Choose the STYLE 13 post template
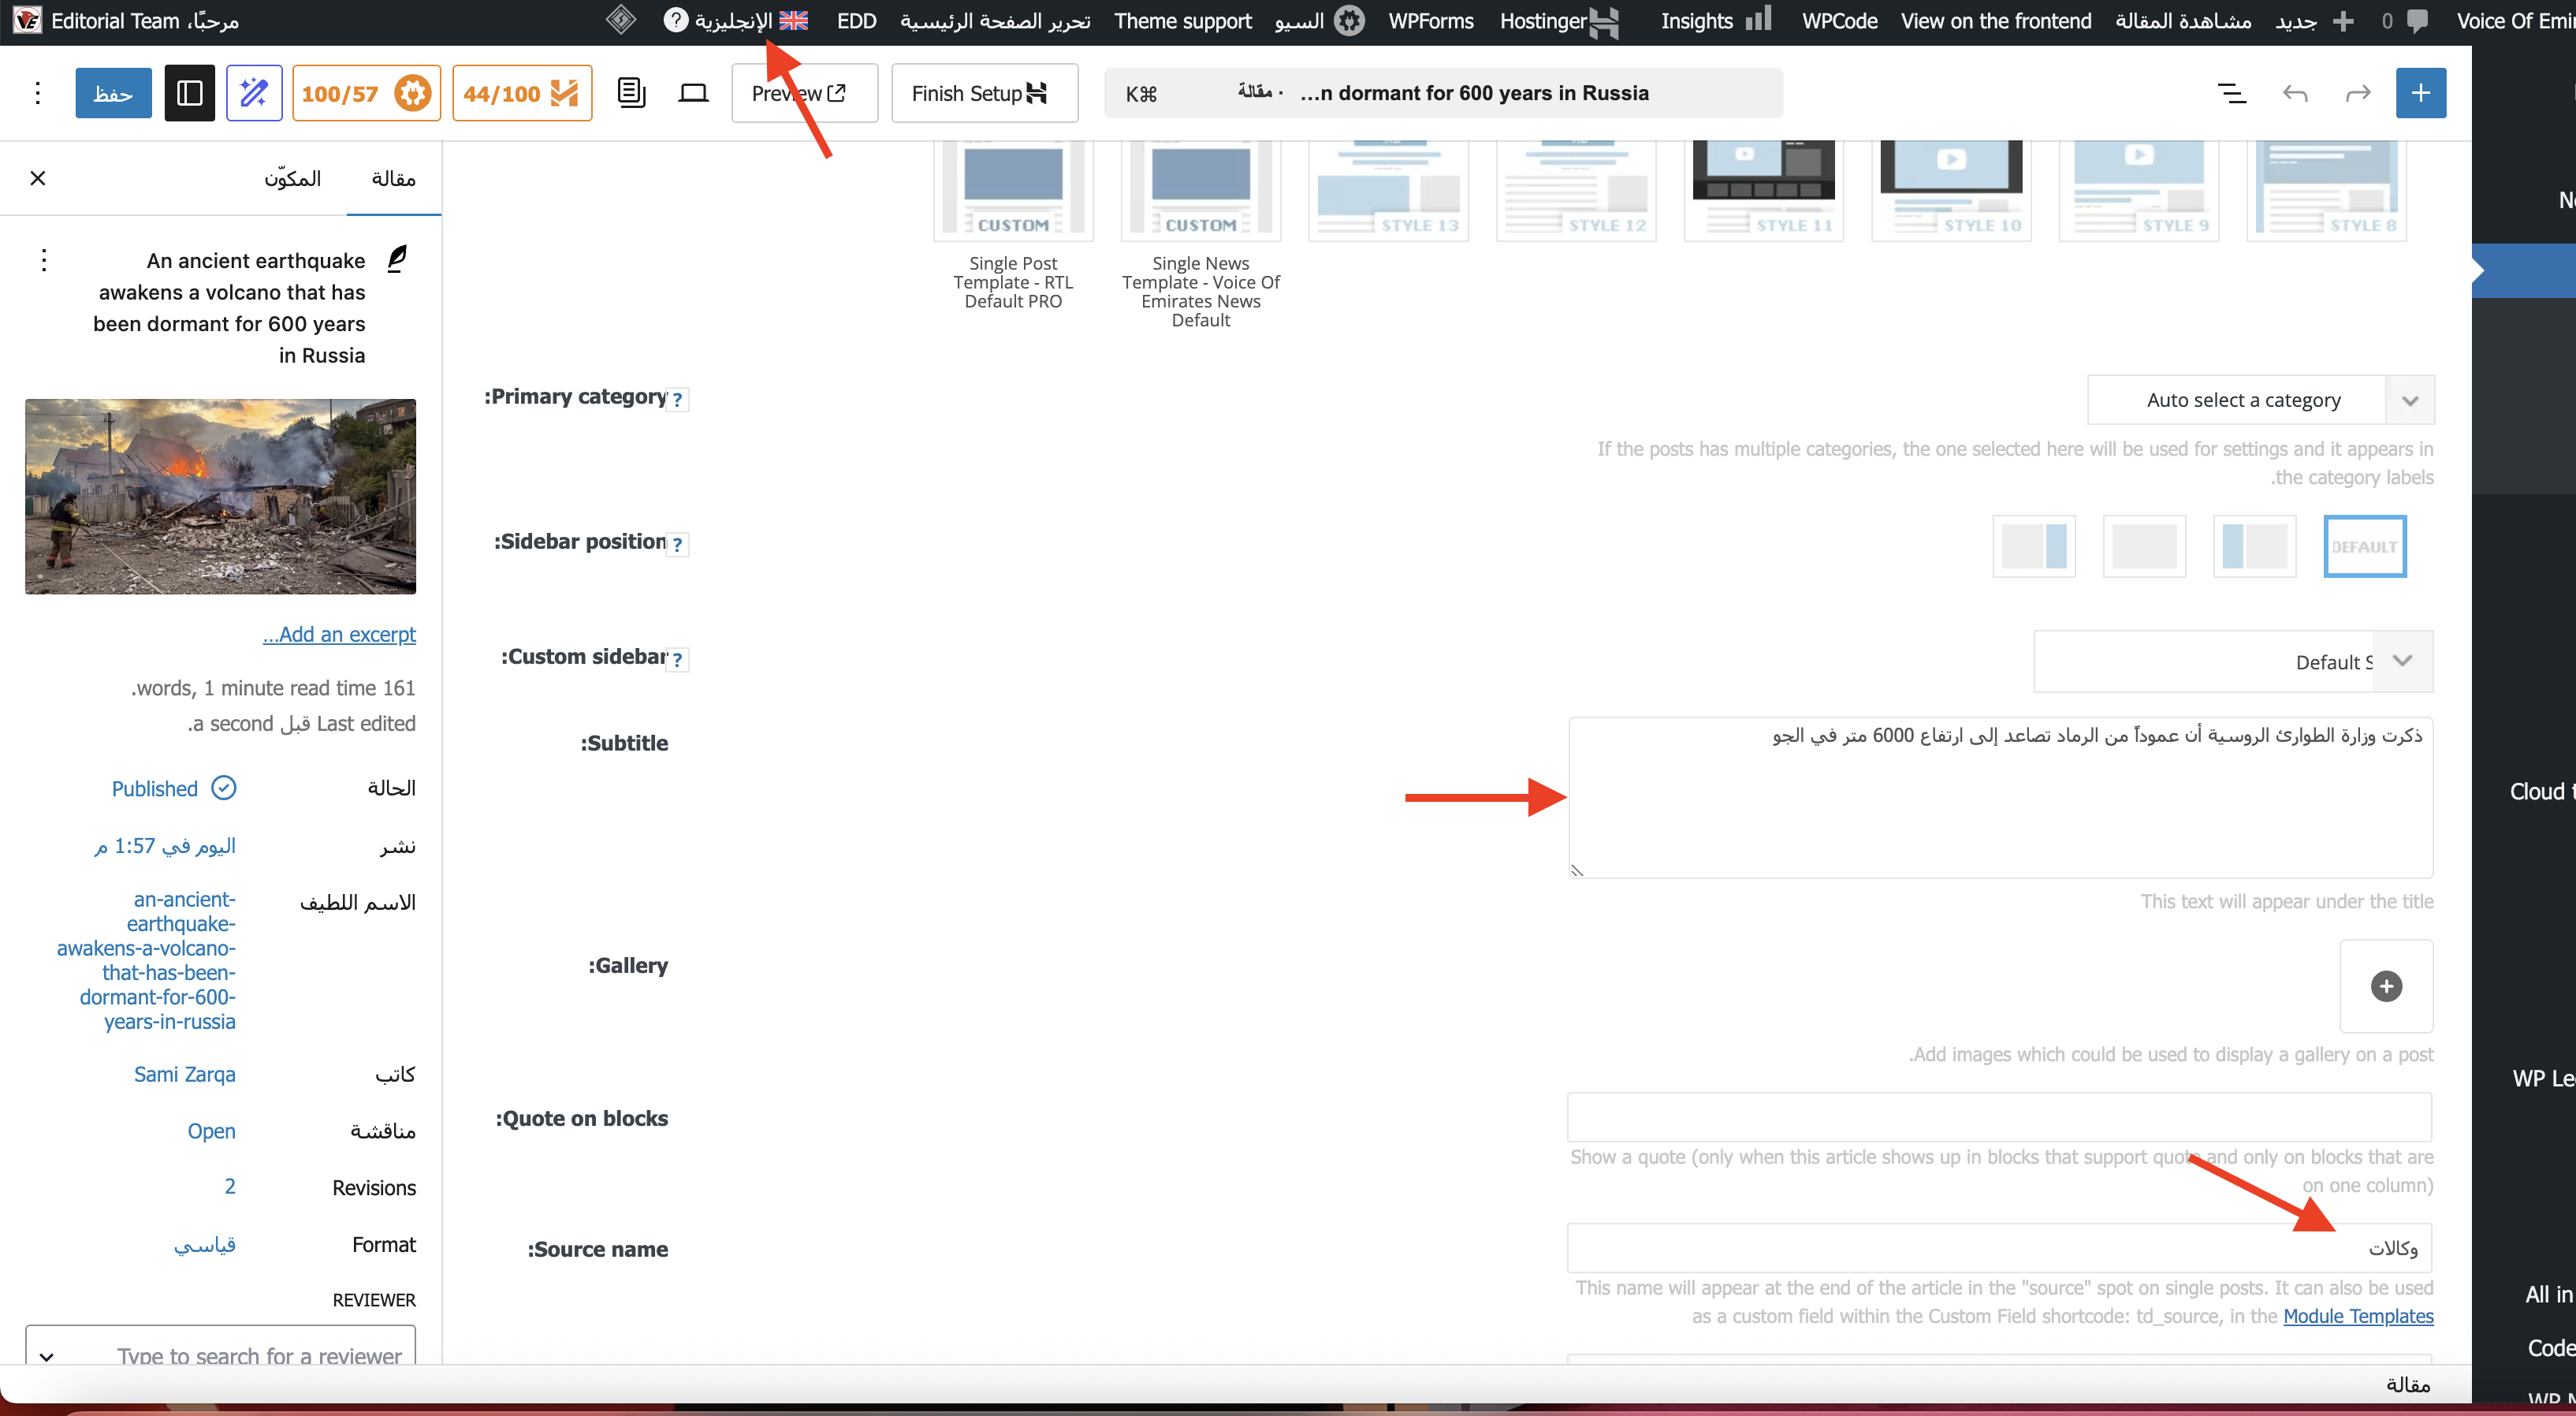The height and width of the screenshot is (1416, 2576). click(x=1389, y=190)
